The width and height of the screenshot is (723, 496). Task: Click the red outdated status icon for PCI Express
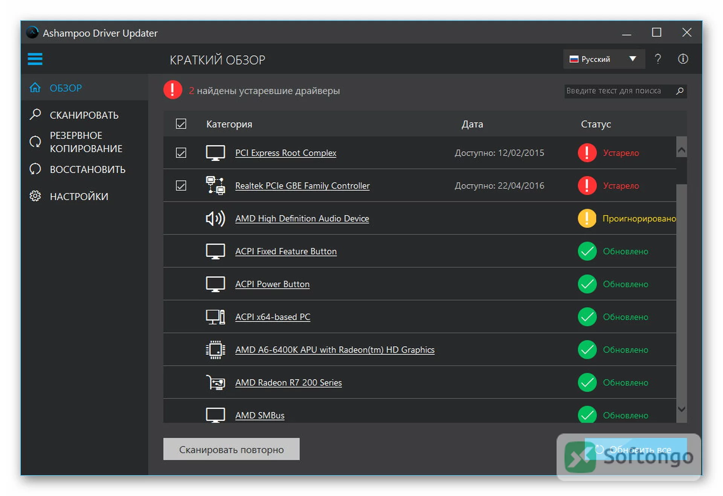point(587,153)
